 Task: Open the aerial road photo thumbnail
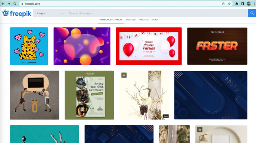[175, 134]
